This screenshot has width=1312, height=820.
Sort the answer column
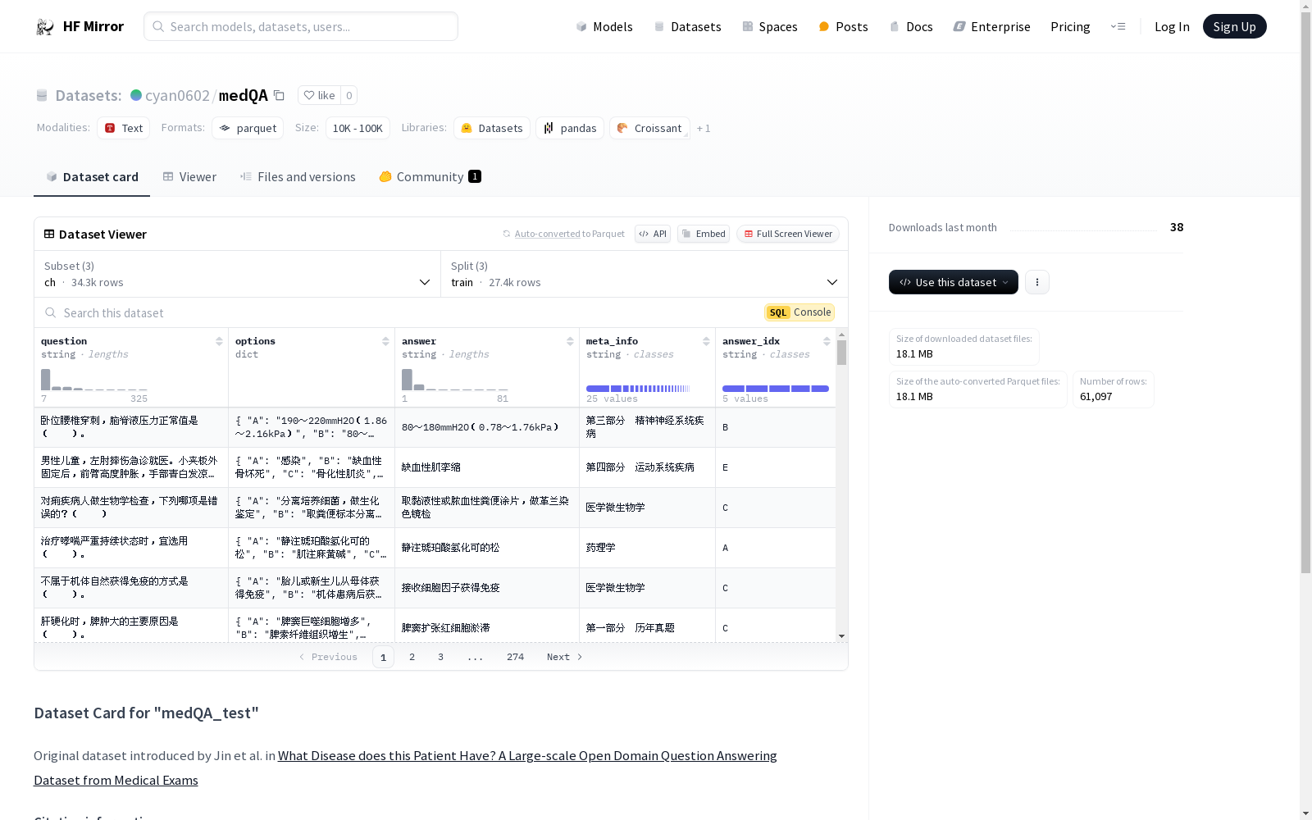tap(570, 341)
